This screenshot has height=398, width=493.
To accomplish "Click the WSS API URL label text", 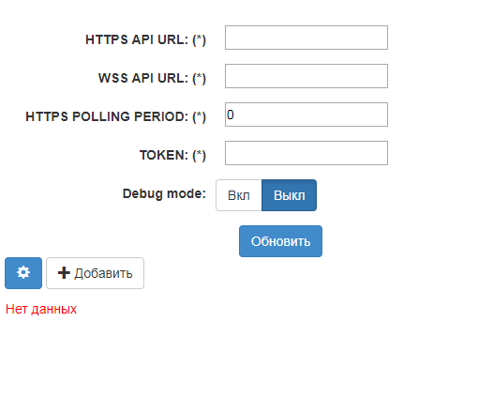I will (x=143, y=78).
